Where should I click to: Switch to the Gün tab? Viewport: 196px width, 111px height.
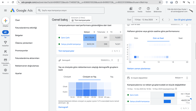click(136, 38)
